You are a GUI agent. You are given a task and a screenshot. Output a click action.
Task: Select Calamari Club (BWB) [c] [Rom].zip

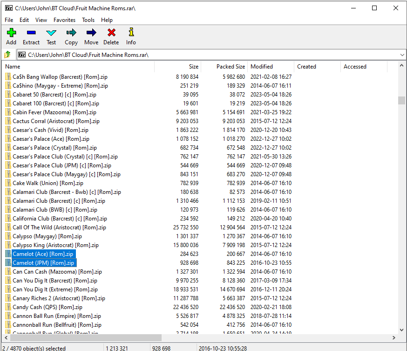(55, 210)
